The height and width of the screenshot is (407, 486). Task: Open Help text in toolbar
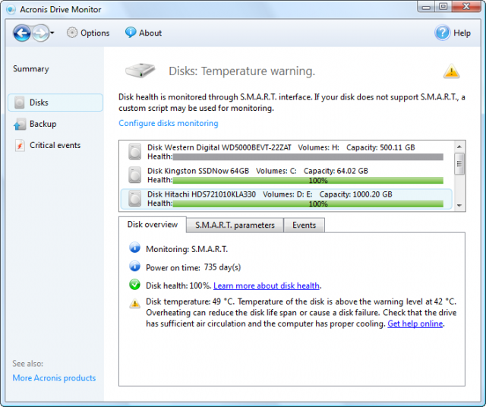pos(462,33)
